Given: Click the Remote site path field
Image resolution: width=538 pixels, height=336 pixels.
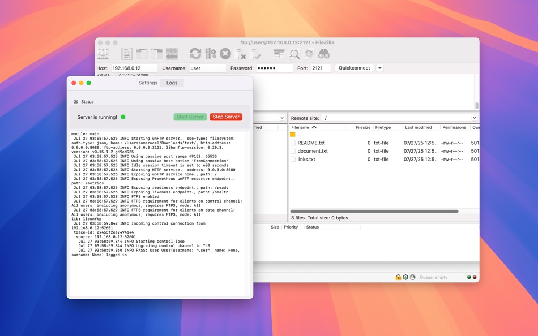Looking at the screenshot, I should point(396,118).
